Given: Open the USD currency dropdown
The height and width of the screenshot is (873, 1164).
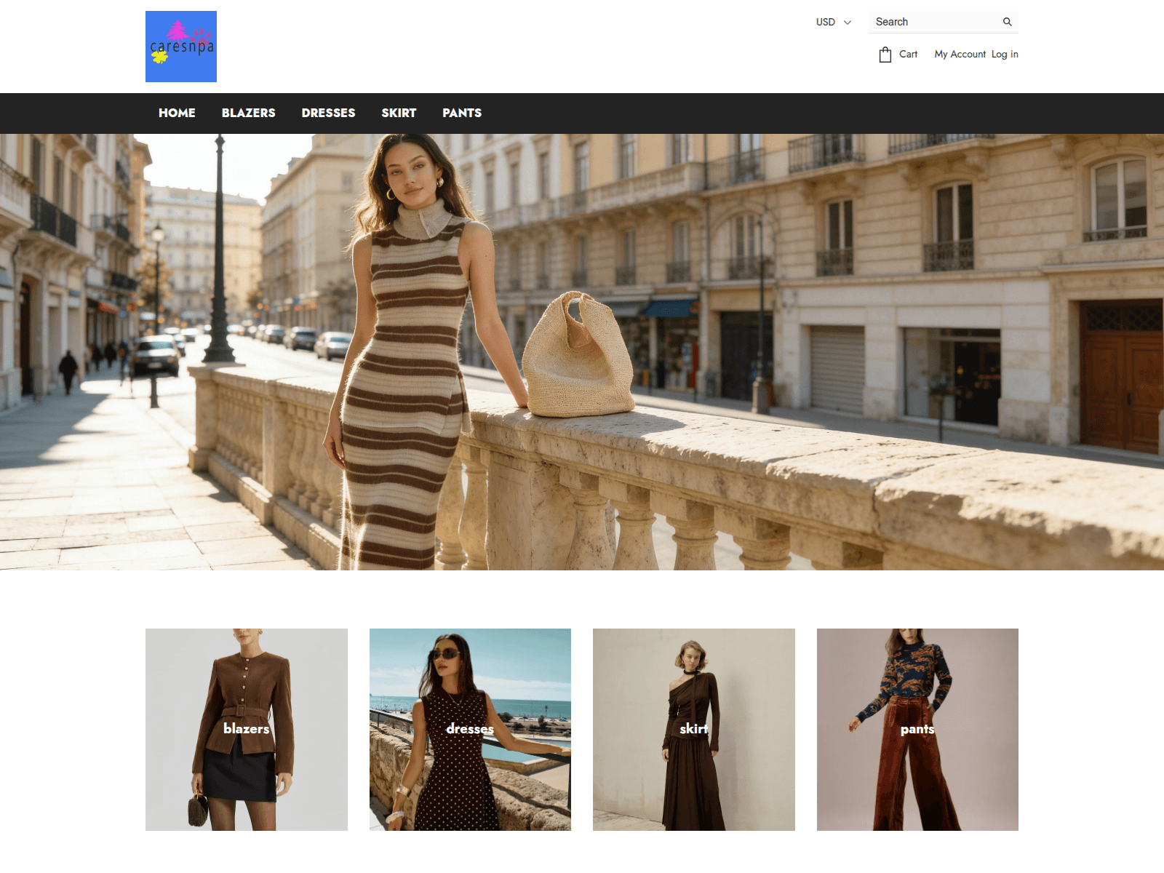Looking at the screenshot, I should click(x=834, y=22).
